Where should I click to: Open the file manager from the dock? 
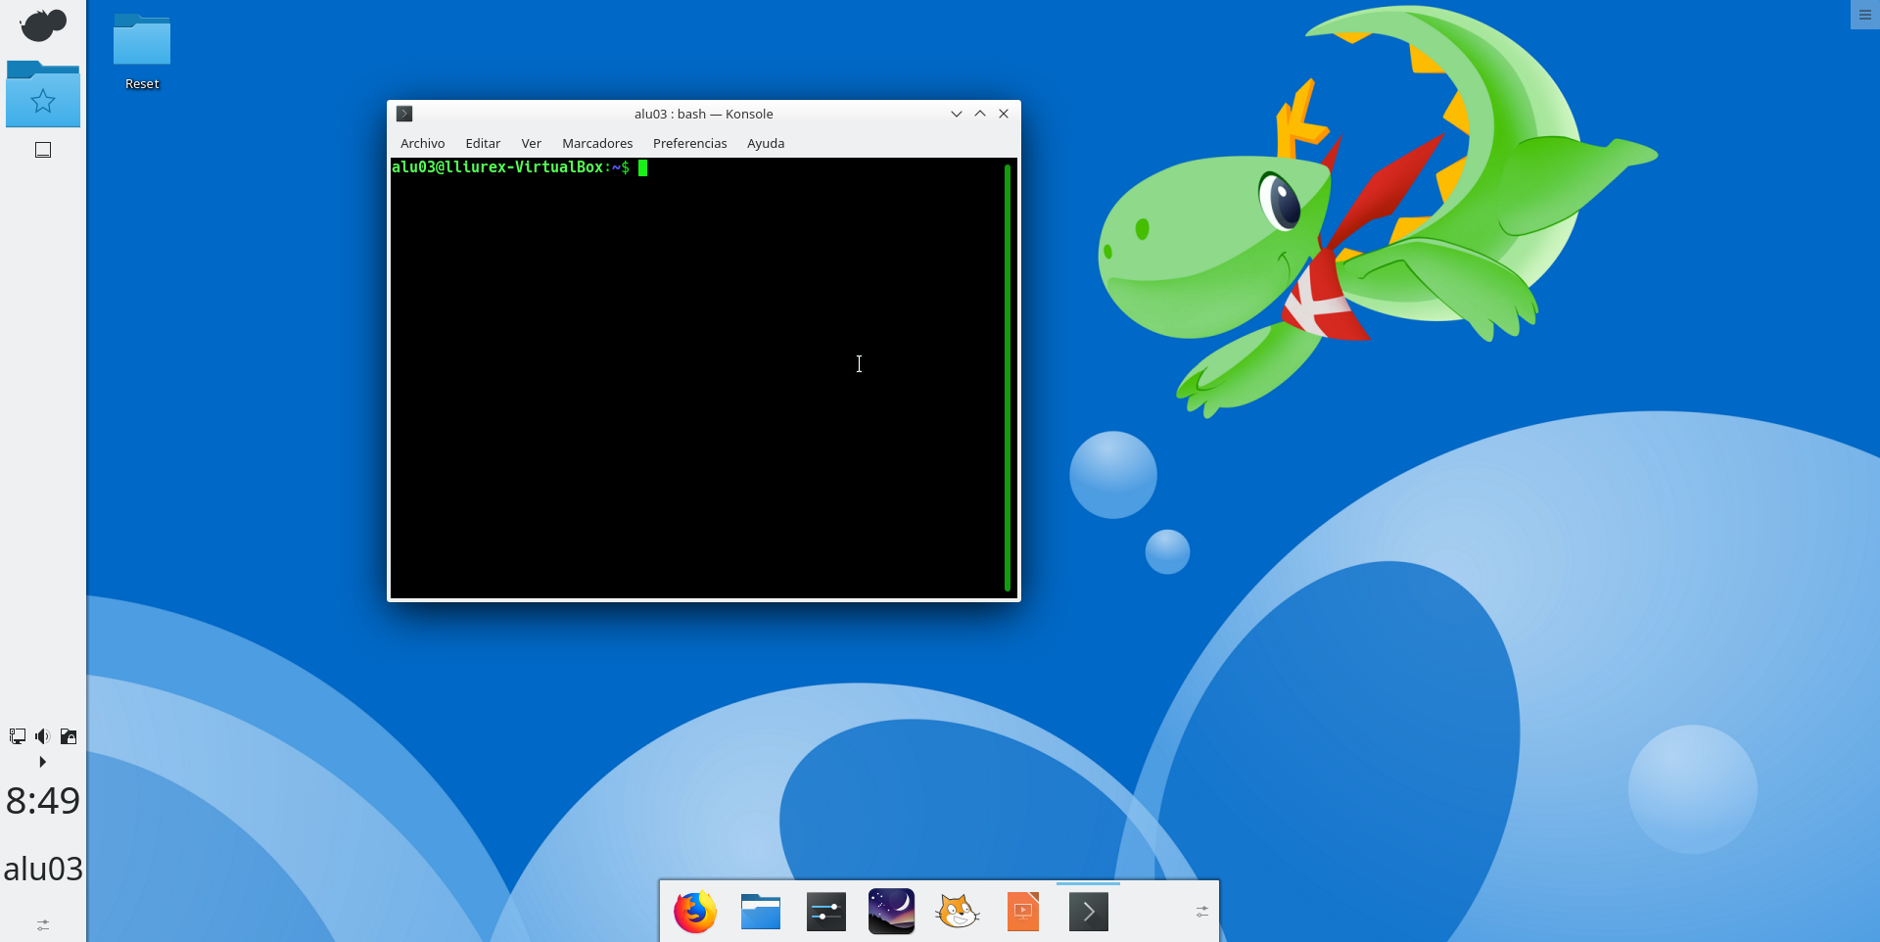tap(761, 912)
